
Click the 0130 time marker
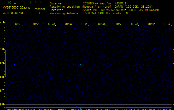tap(168, 24)
